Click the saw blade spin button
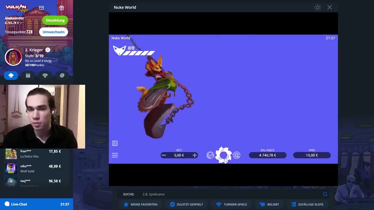The image size is (374, 210). tap(224, 155)
